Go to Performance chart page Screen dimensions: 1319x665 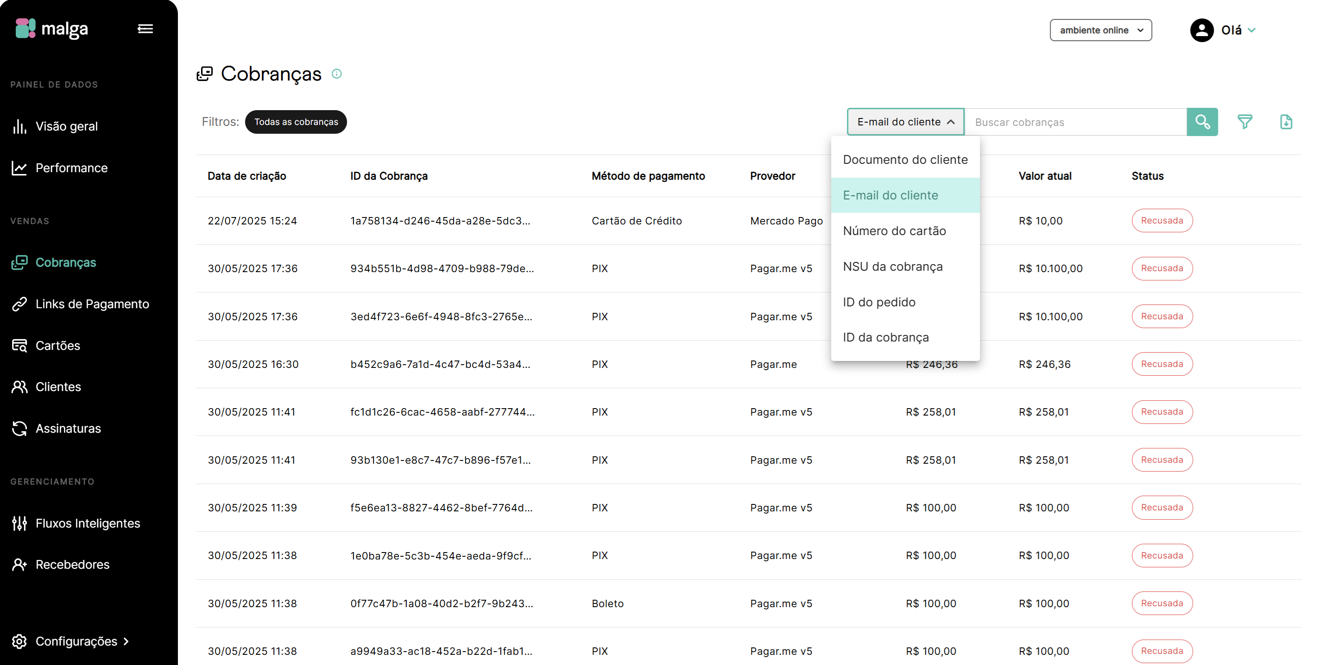pos(71,168)
